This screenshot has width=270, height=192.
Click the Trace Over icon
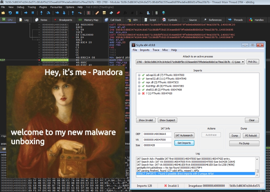(64, 13)
